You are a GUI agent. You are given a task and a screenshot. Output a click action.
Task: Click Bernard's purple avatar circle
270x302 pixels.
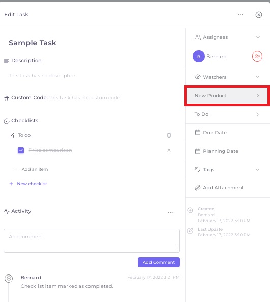199,56
